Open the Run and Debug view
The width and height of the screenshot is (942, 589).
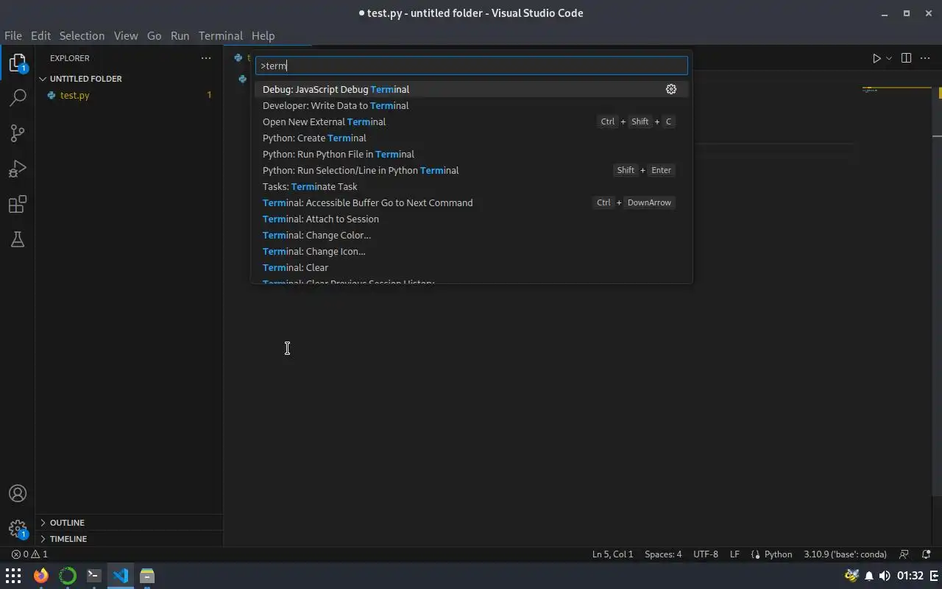coord(18,169)
